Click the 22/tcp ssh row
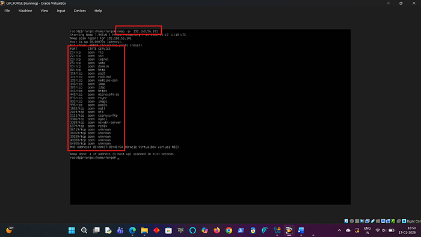Viewport: 421px width, 237px height. coord(87,56)
